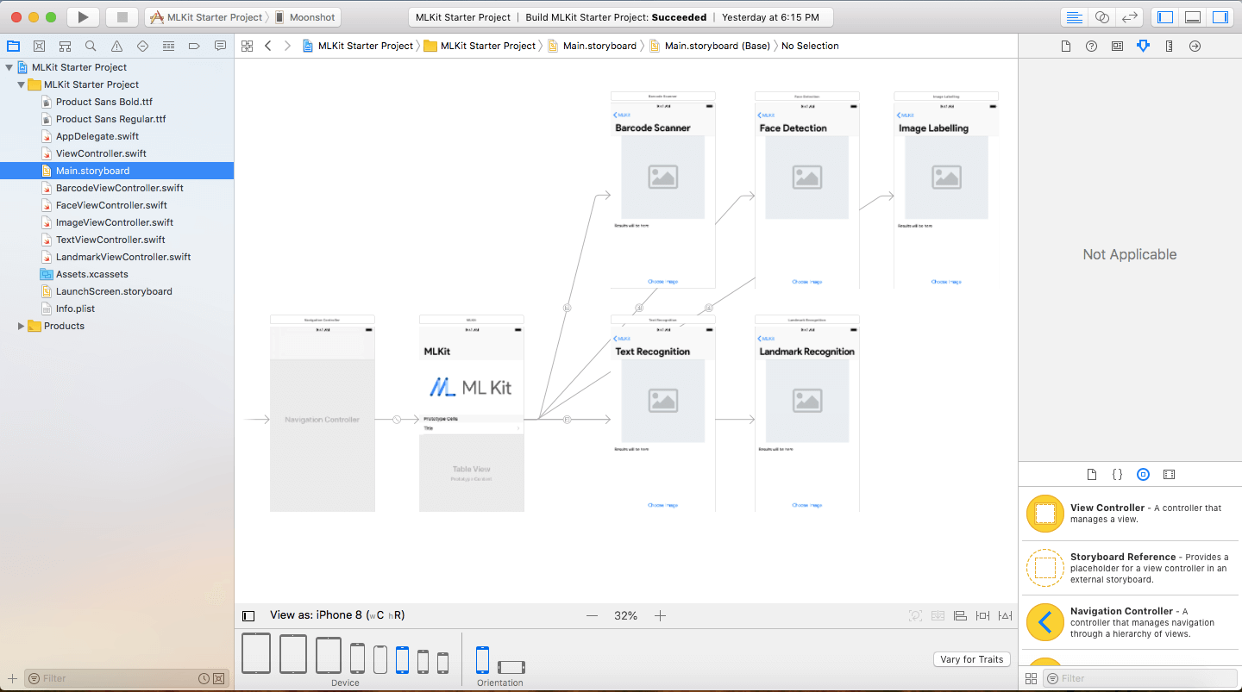1242x692 pixels.
Task: Open the Object library tab
Action: point(1143,474)
